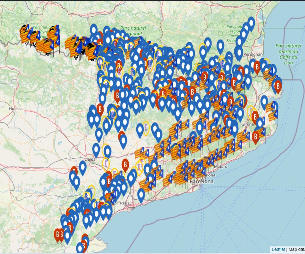Click the blue marker east of Reus
Viewport: 305px width, 254px height.
(141, 195)
